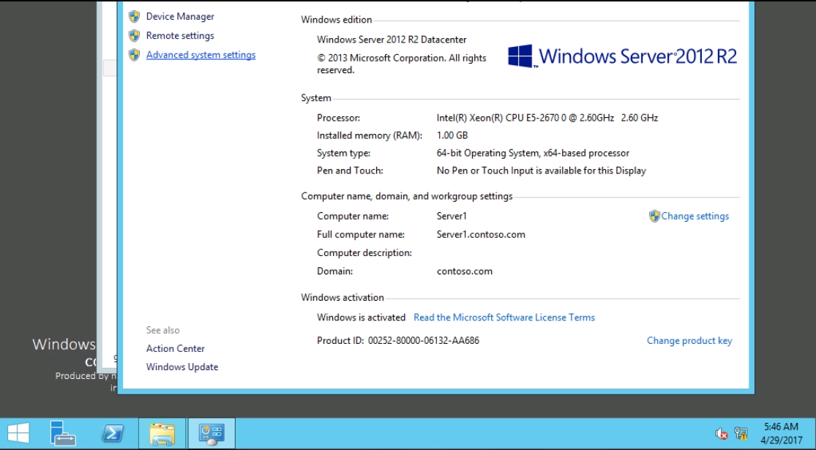Open Windows Update under See also
The width and height of the screenshot is (816, 450).
pyautogui.click(x=182, y=367)
